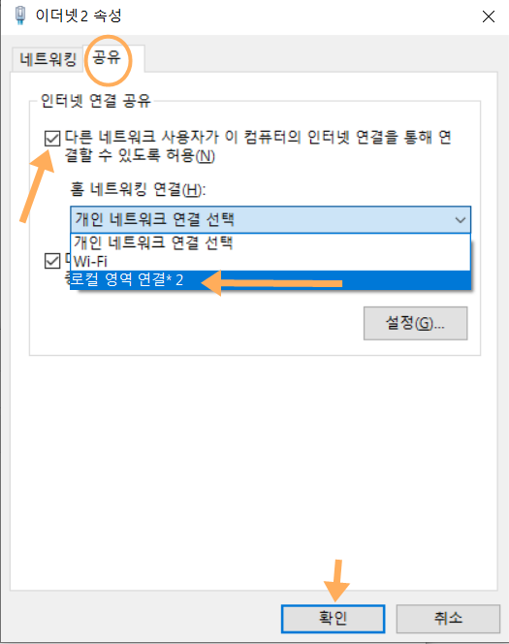Cancel using the 취소 button
The image size is (509, 644).
[448, 619]
